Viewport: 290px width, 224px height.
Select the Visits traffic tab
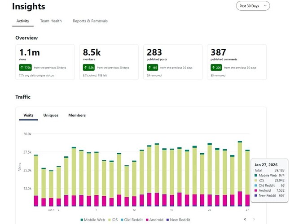(28, 115)
